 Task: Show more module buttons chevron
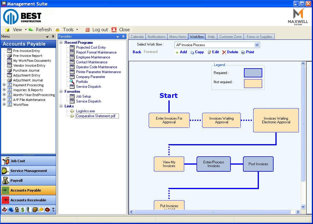(x=53, y=209)
